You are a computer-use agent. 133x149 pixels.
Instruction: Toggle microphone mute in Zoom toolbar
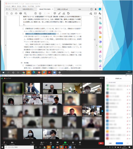(4, 143)
